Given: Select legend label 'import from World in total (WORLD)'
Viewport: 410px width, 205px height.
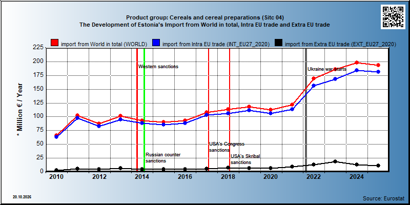Looking at the screenshot, I should click(104, 44).
